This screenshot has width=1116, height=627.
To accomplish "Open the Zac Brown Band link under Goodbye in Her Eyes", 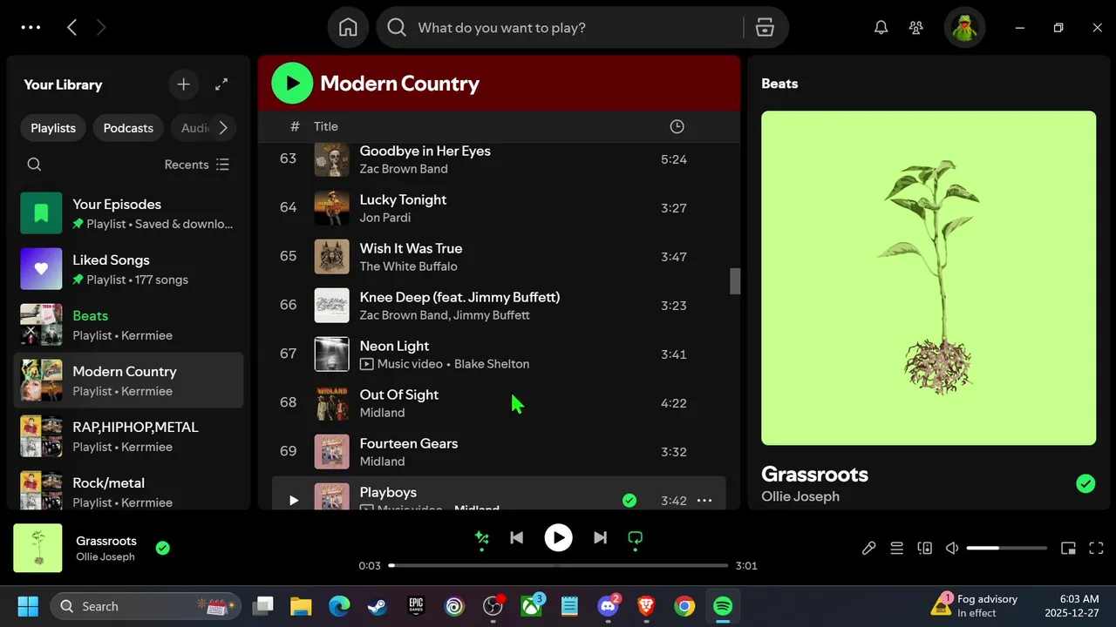I will click(x=404, y=169).
